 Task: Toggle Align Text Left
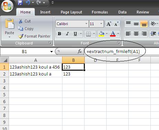pos(128,34)
